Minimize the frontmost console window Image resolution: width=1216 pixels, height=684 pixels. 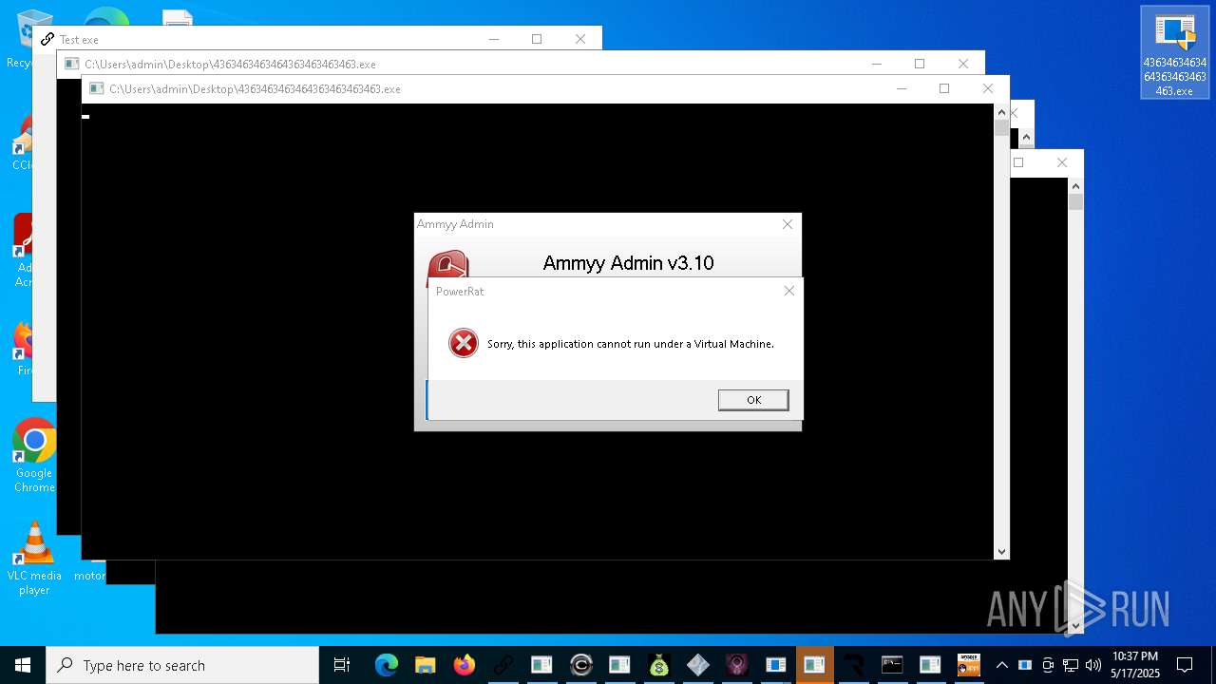point(902,88)
